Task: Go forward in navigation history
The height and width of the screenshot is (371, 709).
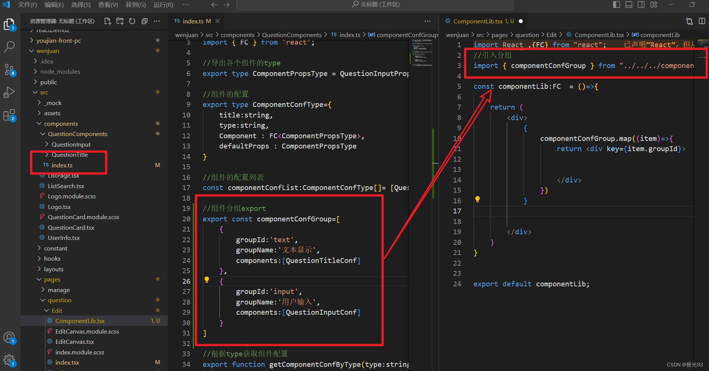Action: (x=227, y=5)
